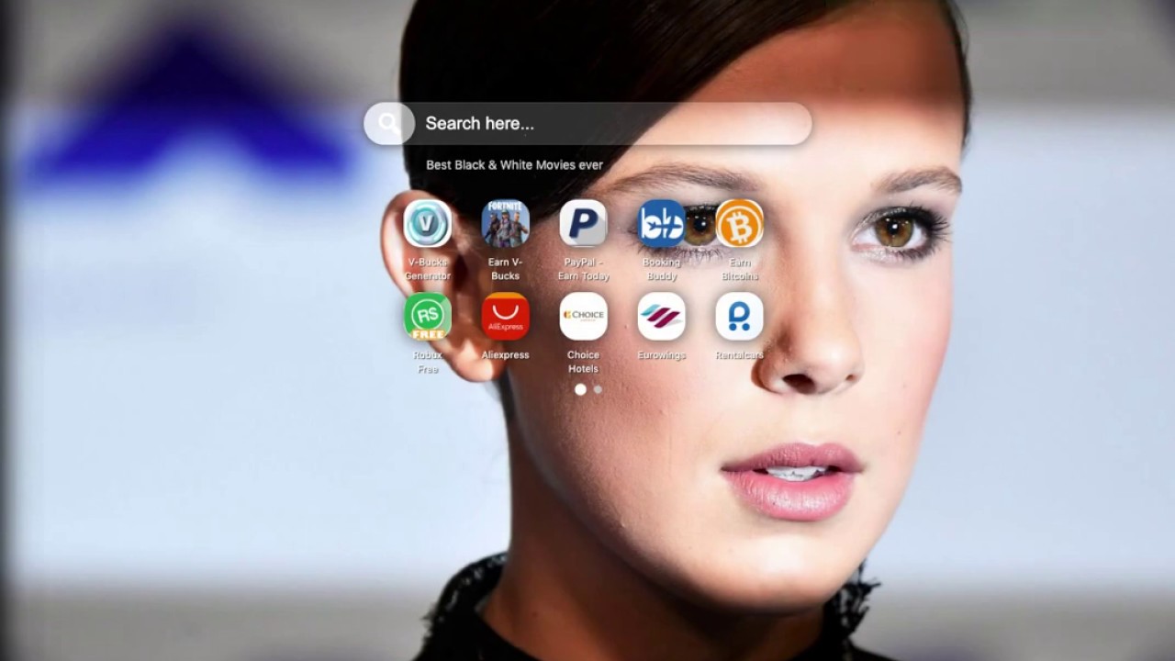1175x661 pixels.
Task: Select the first pagination dot
Action: click(x=580, y=389)
